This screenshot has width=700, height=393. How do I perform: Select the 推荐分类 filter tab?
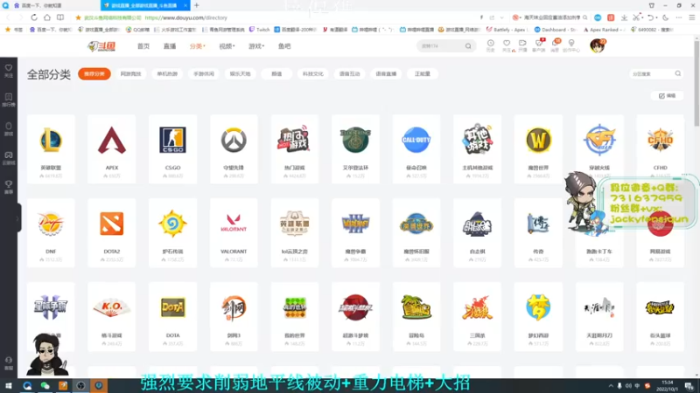click(94, 74)
